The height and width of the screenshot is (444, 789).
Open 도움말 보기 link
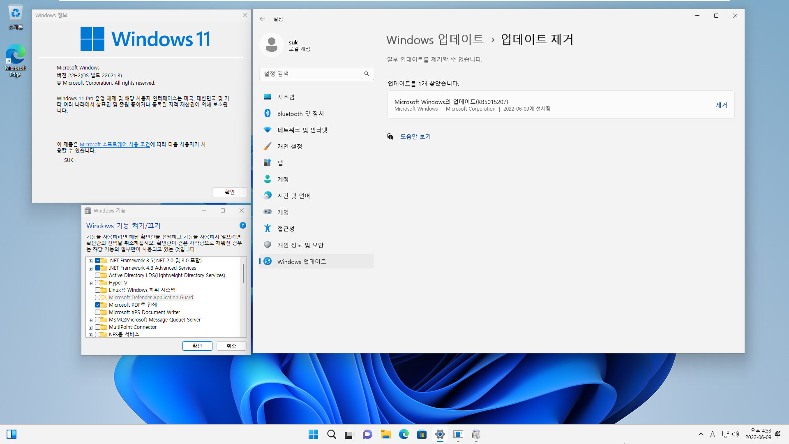415,136
